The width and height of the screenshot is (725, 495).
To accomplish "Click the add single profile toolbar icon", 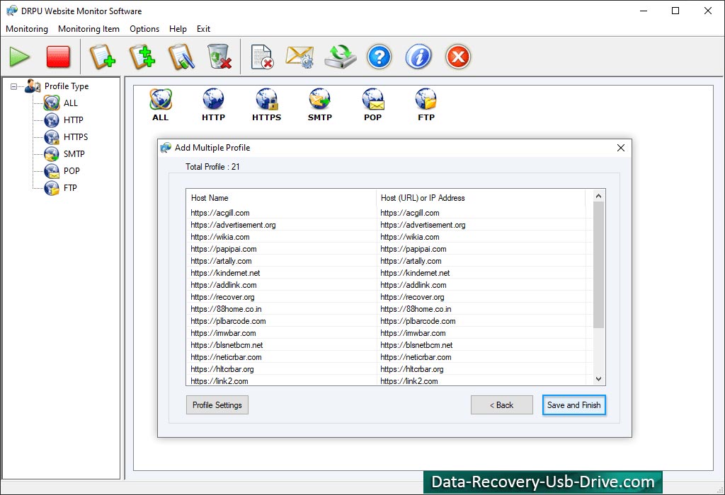I will pos(102,57).
